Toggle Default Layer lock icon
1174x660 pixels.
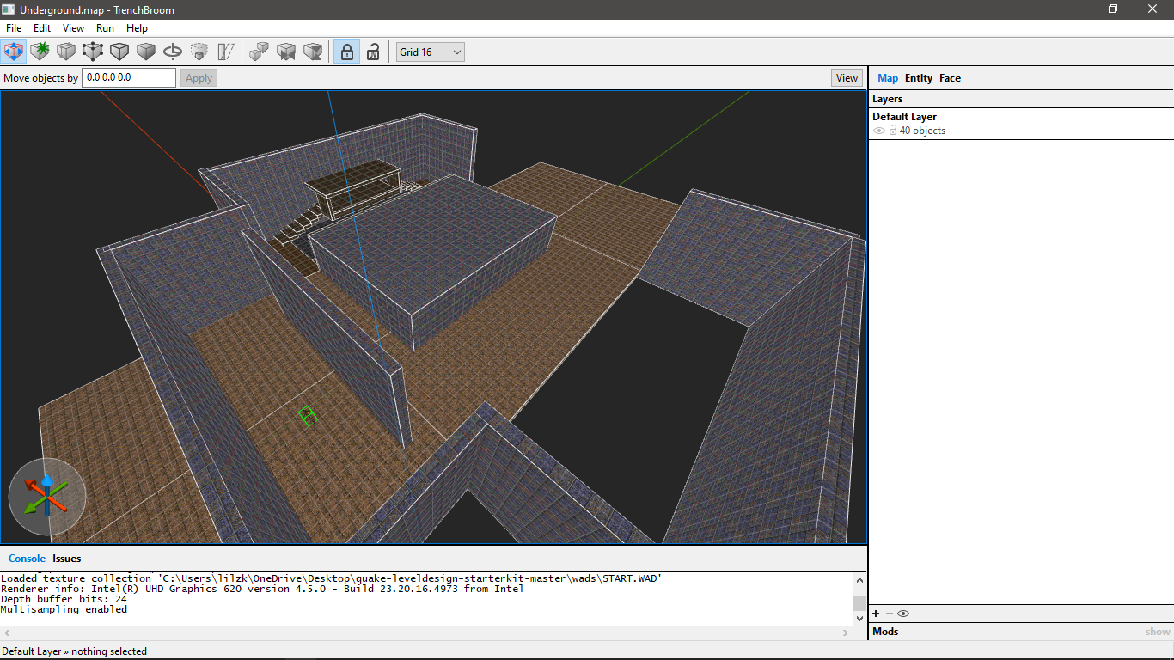pyautogui.click(x=893, y=131)
